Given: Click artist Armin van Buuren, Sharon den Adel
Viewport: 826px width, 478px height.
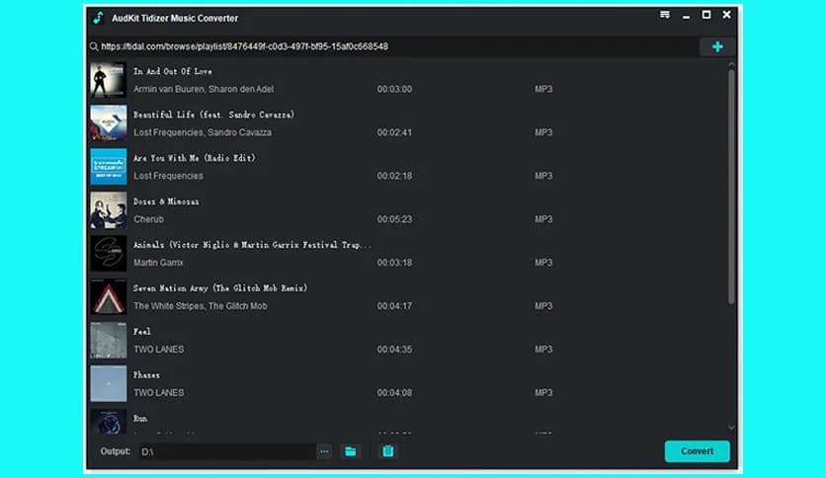Looking at the screenshot, I should pos(204,89).
